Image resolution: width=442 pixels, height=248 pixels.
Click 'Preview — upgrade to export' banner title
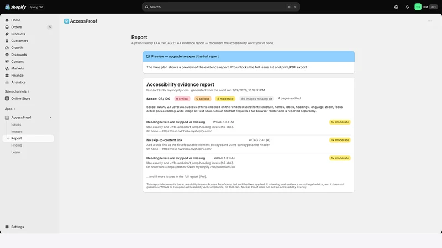point(185,57)
